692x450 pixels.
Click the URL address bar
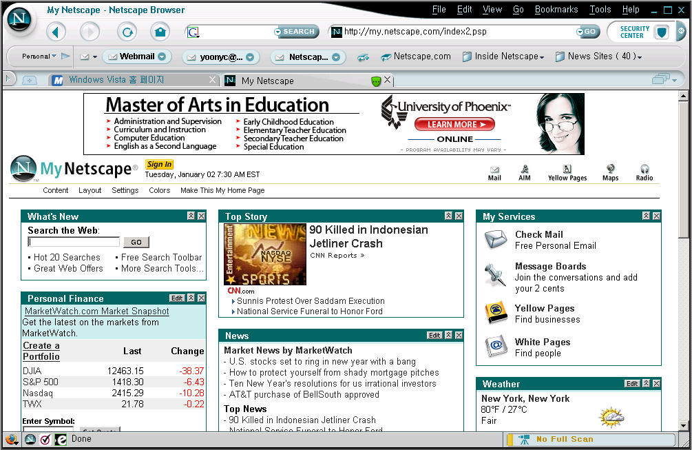[x=459, y=32]
